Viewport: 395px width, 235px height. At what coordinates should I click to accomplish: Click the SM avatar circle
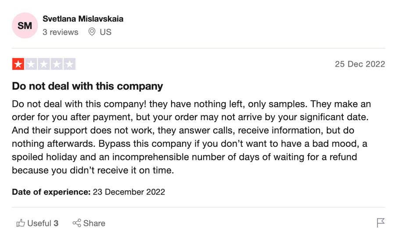[x=25, y=25]
